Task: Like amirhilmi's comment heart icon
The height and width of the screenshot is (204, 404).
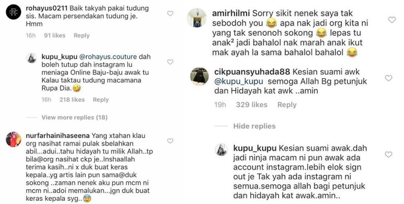Action: [392, 19]
